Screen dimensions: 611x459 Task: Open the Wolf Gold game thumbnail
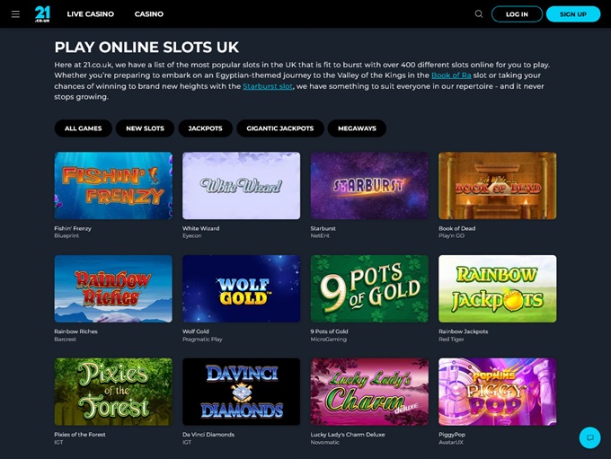[x=241, y=288]
